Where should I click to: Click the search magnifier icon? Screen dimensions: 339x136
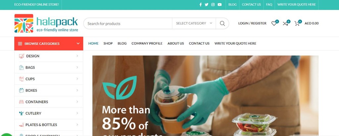[222, 23]
